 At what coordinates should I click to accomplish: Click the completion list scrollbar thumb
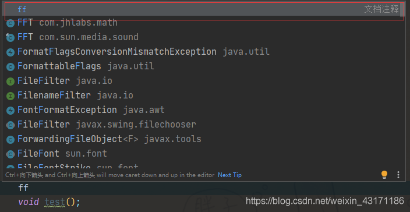[x=402, y=9]
